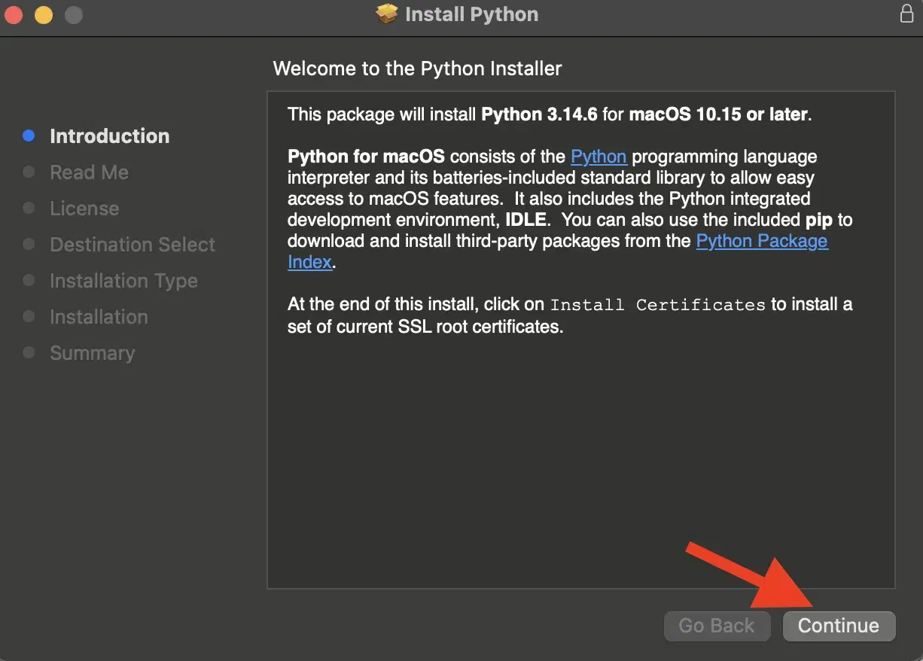Click the text macOS 10.15 or later
Screen dimensions: 923x661
pyautogui.click(x=718, y=114)
